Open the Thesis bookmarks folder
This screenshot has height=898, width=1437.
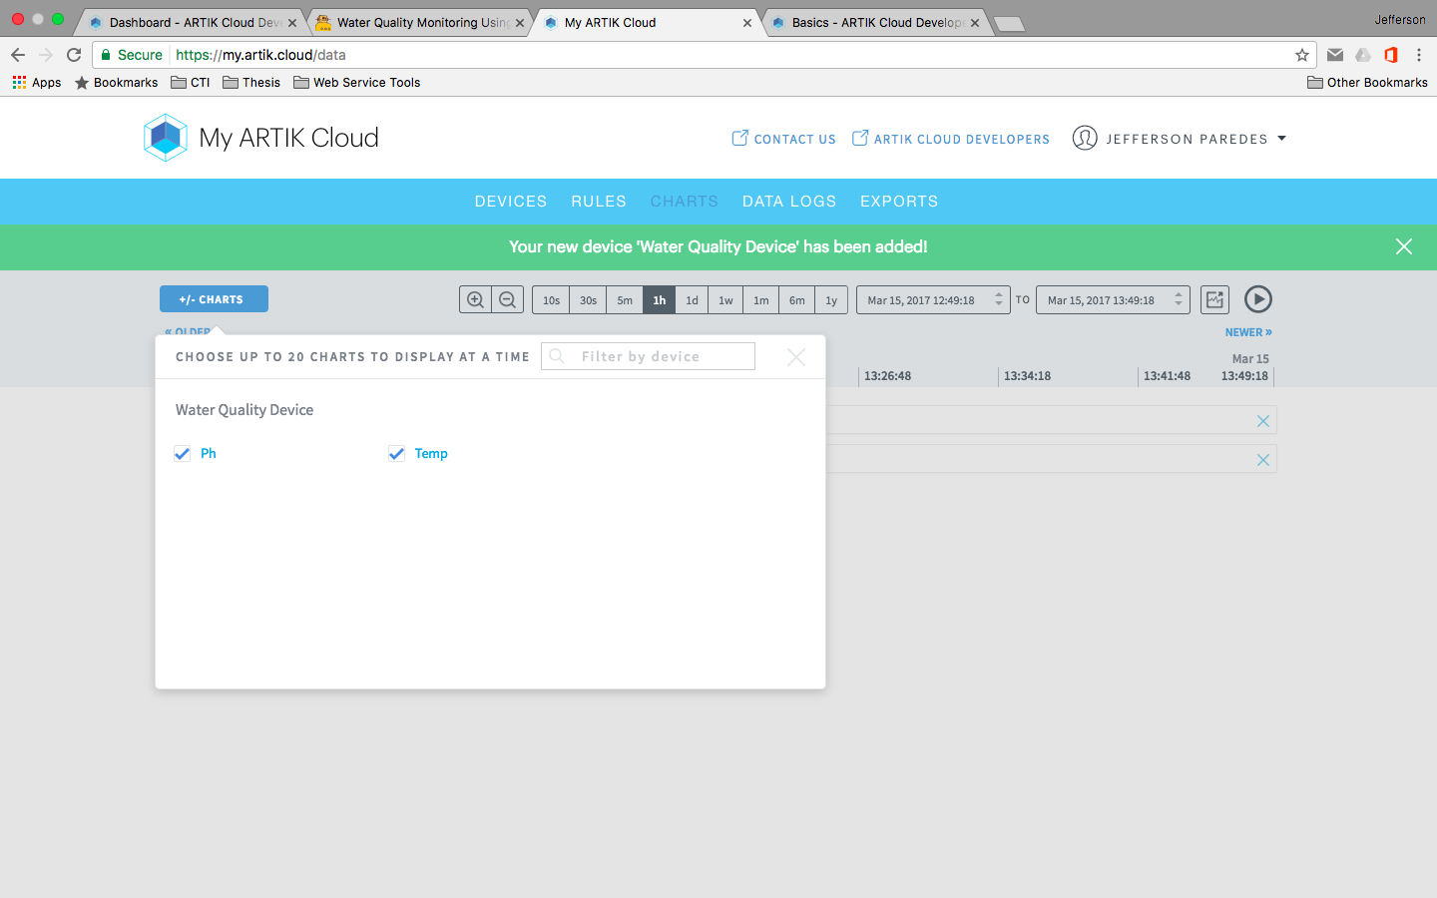point(251,83)
